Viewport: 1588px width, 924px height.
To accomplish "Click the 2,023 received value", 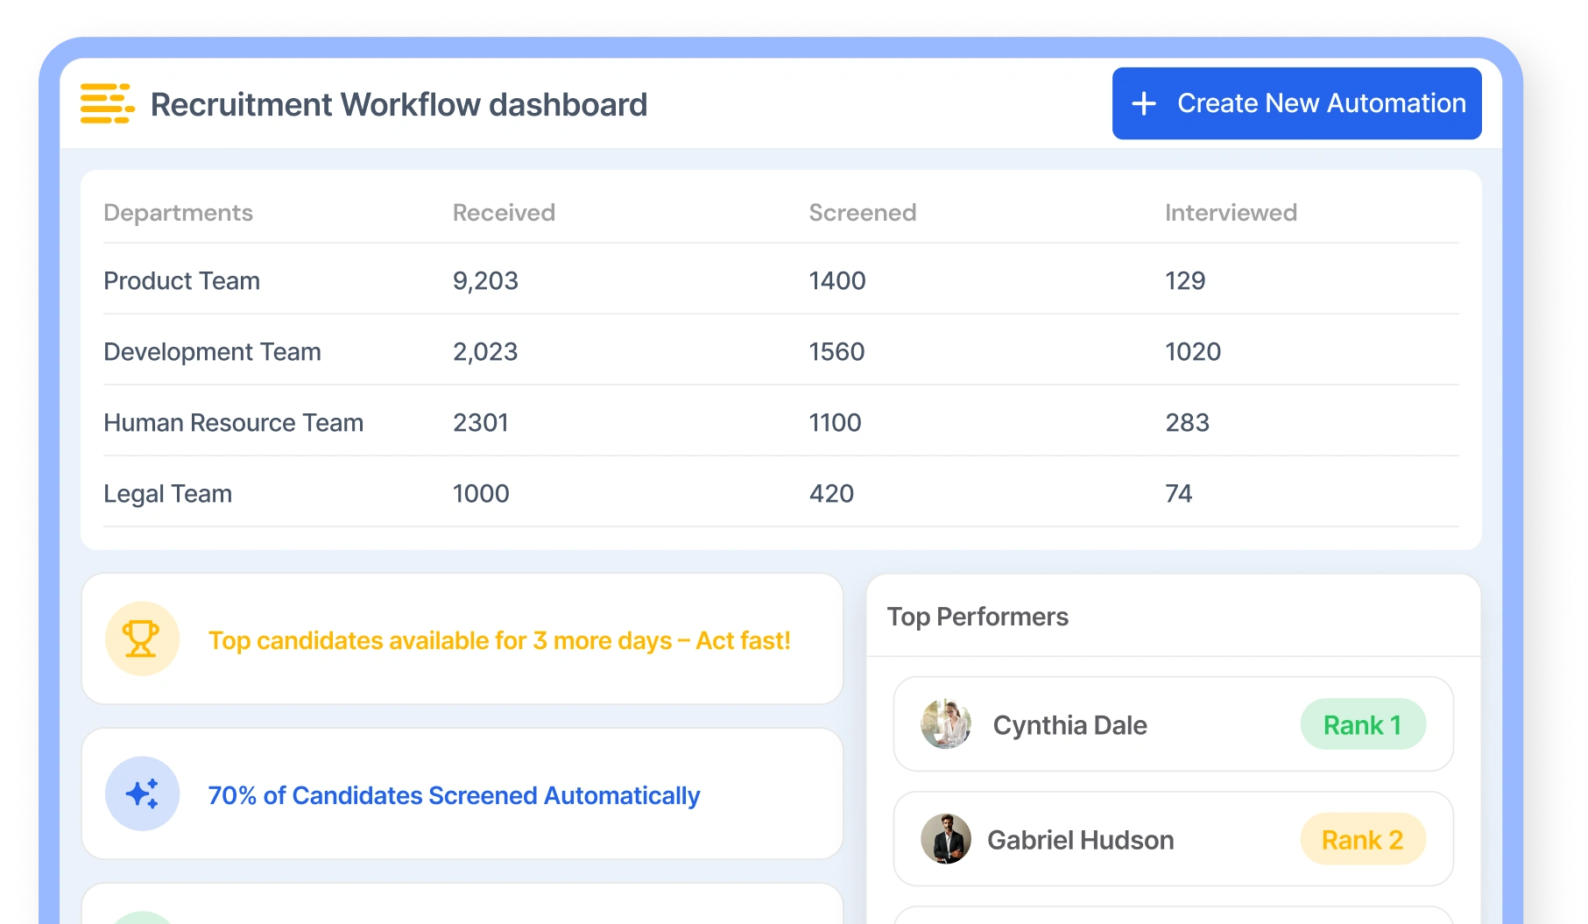I will 485,352.
